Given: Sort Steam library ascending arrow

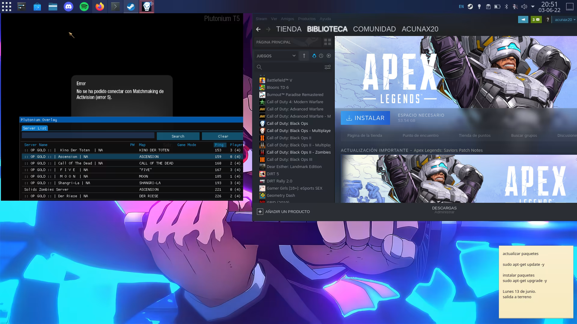Looking at the screenshot, I should click(304, 56).
